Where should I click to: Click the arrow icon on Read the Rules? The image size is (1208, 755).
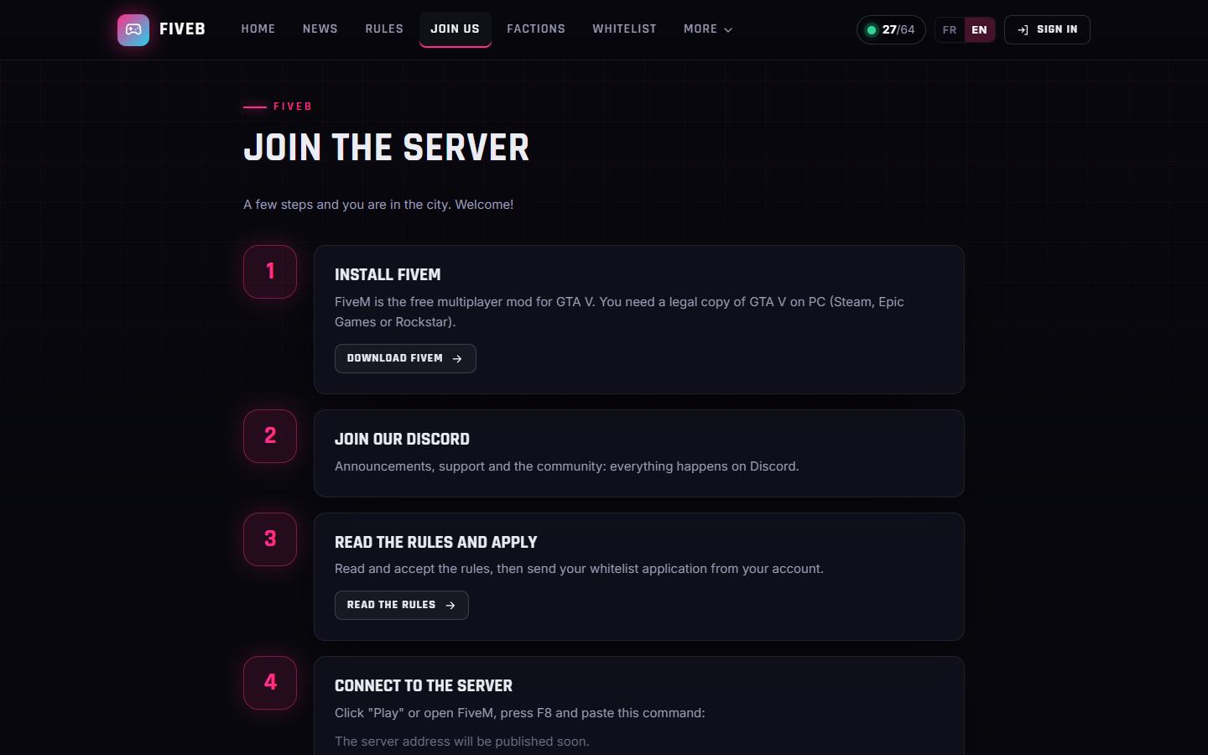[x=450, y=606]
